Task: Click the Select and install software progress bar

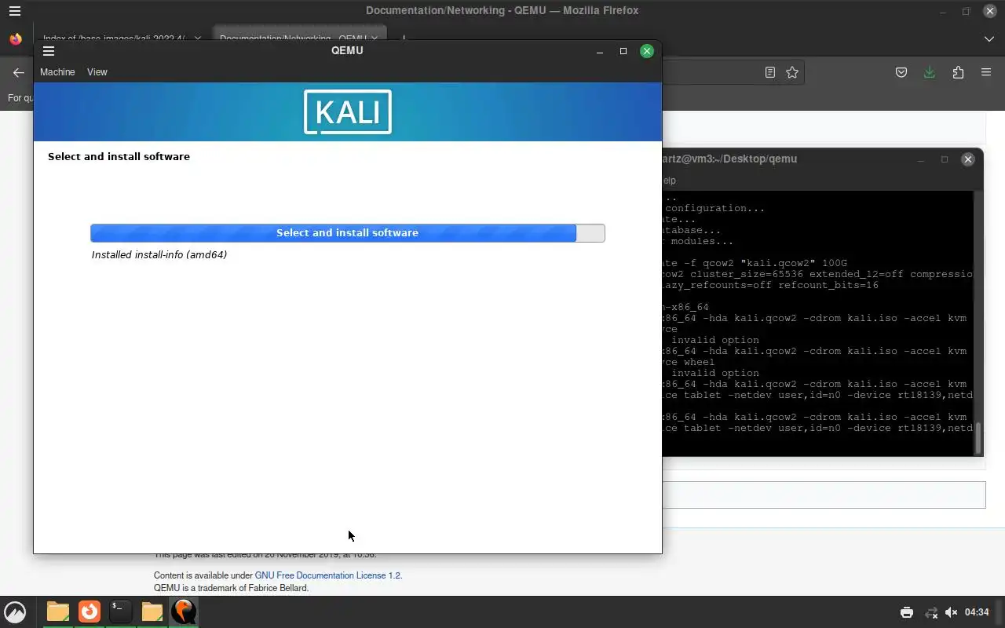Action: pyautogui.click(x=348, y=233)
